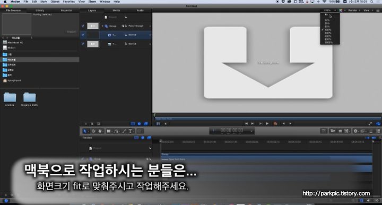
Task: Select the Select/Transform arrow tool
Action: (85, 131)
